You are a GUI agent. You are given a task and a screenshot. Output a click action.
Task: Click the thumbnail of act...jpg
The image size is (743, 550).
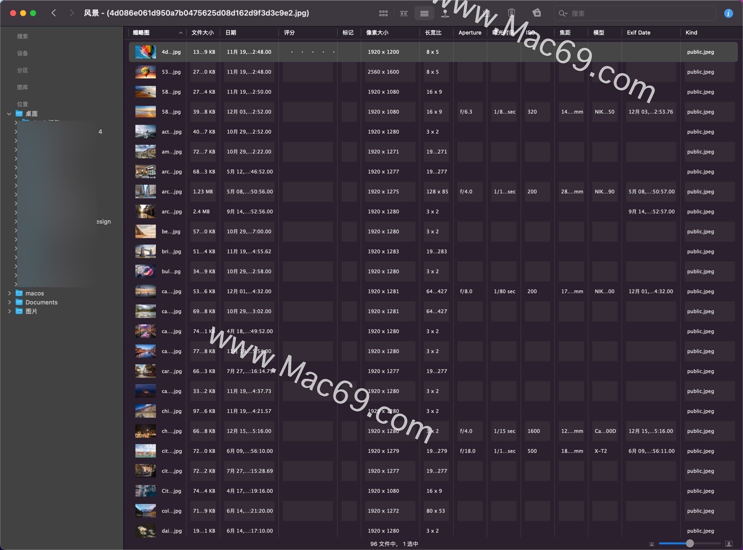pyautogui.click(x=145, y=132)
